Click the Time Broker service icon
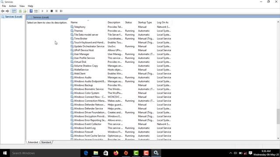This screenshot has height=157, width=280. point(72,39)
